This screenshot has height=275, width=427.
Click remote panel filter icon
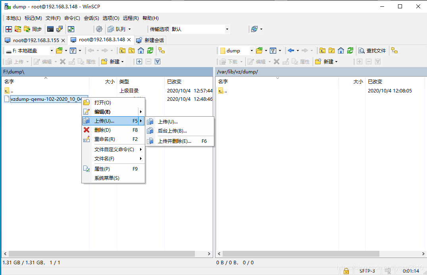273,51
